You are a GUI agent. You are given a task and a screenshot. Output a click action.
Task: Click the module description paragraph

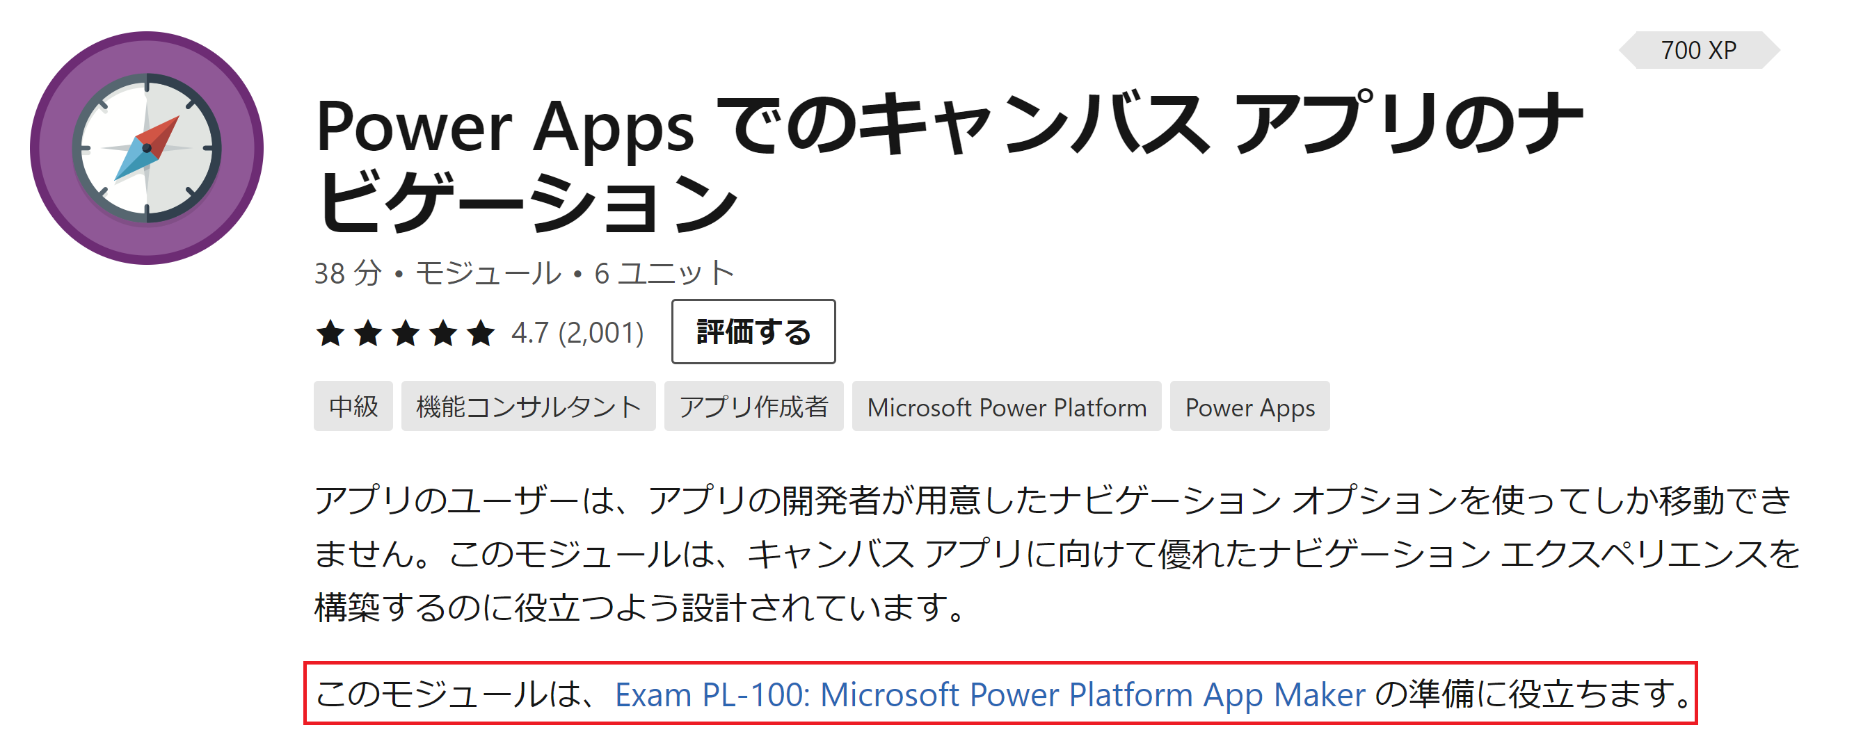[1053, 554]
